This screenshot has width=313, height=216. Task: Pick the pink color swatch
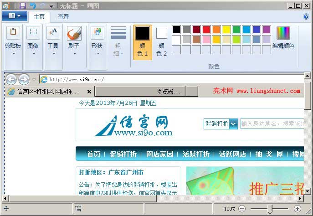[206, 40]
